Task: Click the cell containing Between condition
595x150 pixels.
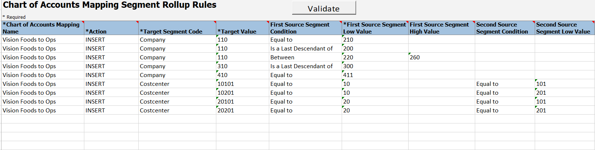Action: tap(305, 57)
